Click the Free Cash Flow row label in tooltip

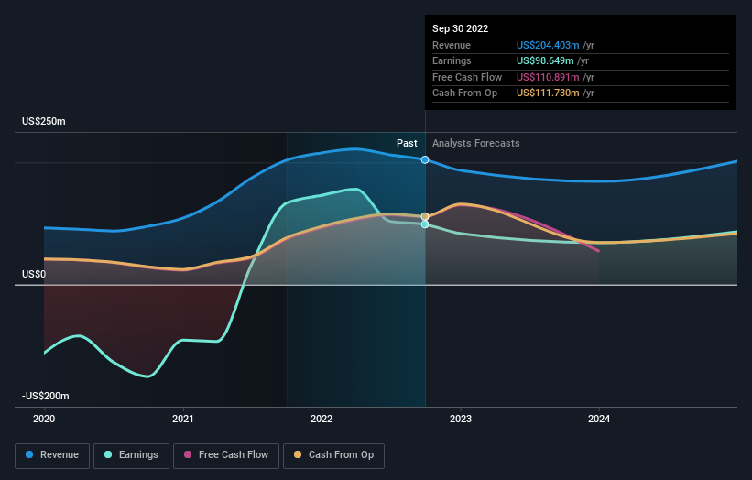click(467, 77)
